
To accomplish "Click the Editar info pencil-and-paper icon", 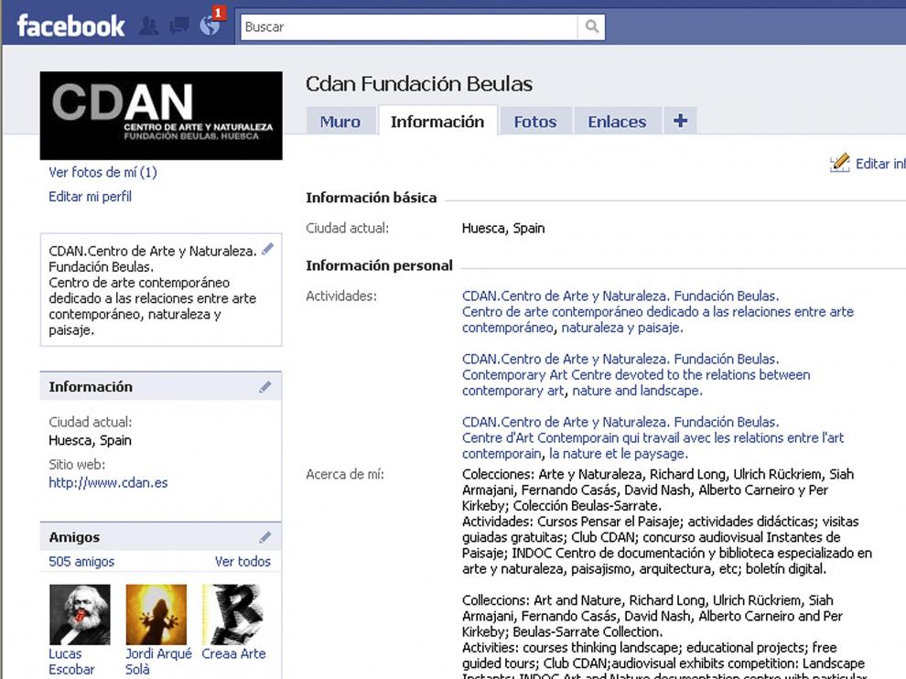I will [x=839, y=163].
